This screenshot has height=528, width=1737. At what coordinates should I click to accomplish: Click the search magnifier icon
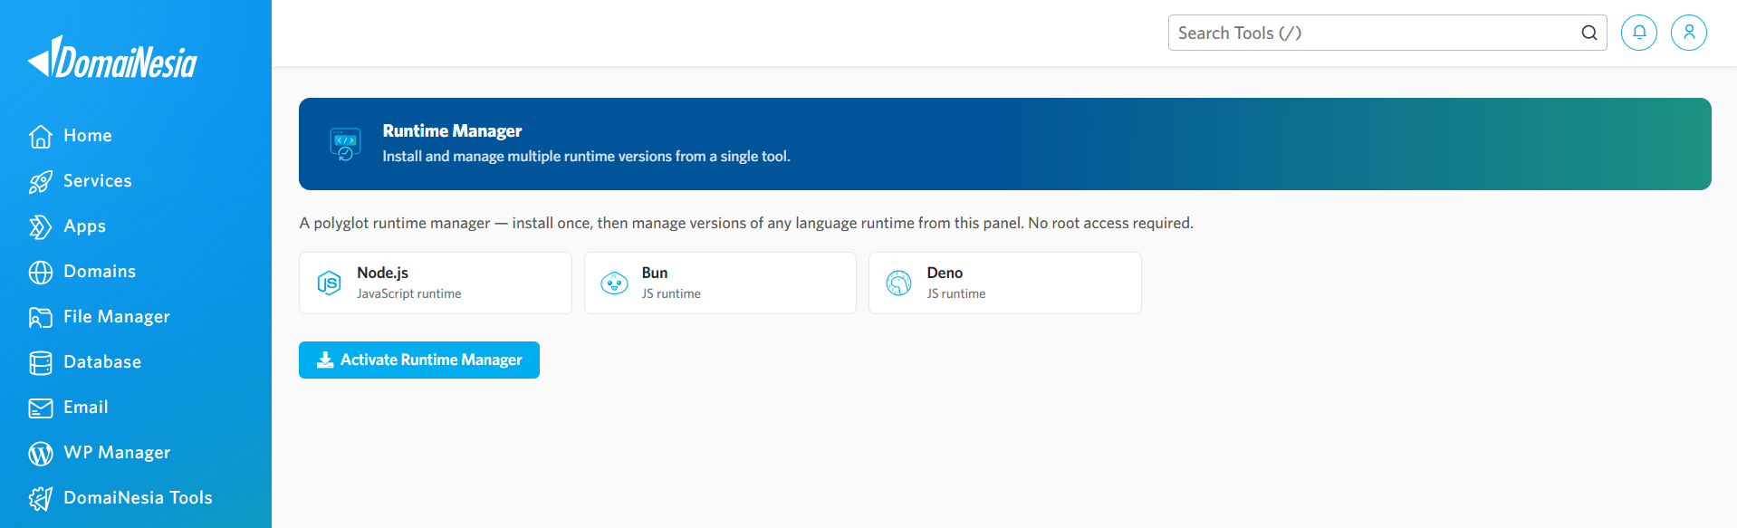point(1589,33)
